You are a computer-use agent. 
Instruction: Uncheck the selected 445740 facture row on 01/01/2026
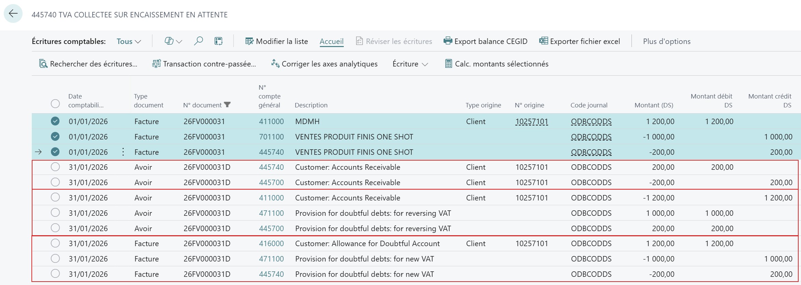coord(55,152)
